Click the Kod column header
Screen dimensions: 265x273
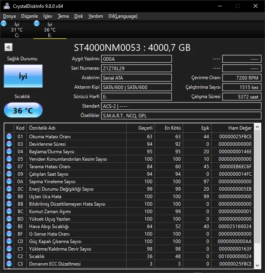20,128
